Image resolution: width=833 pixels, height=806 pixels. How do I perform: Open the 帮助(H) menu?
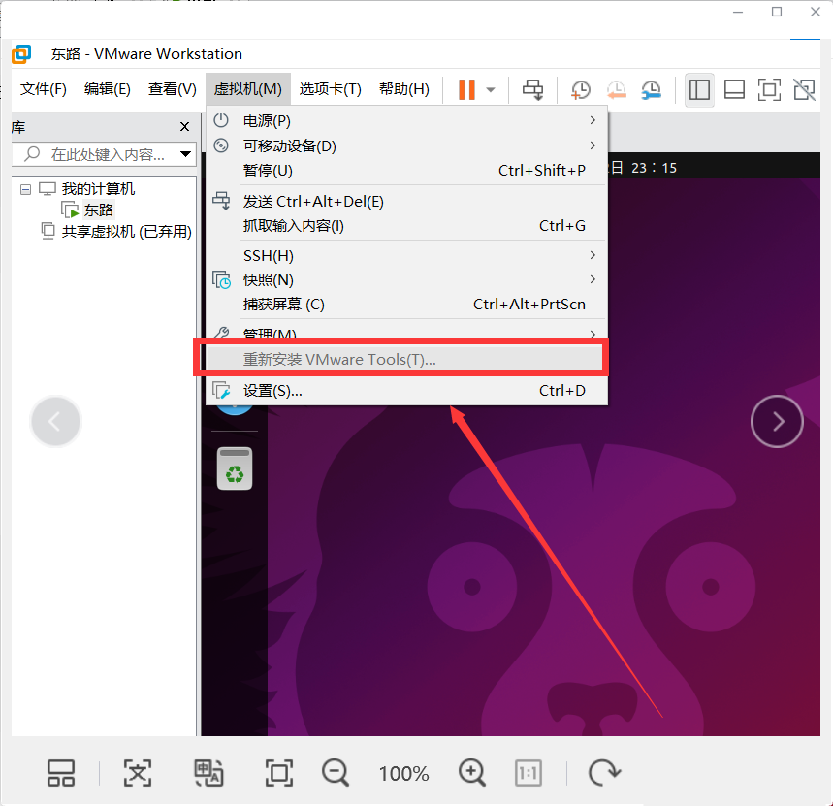[403, 88]
